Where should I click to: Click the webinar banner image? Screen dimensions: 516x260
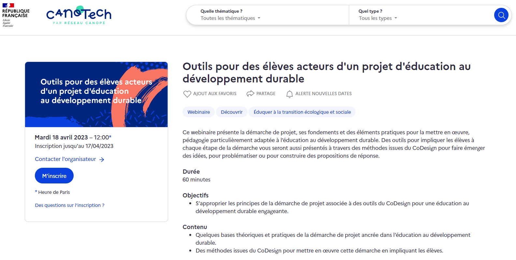click(96, 94)
